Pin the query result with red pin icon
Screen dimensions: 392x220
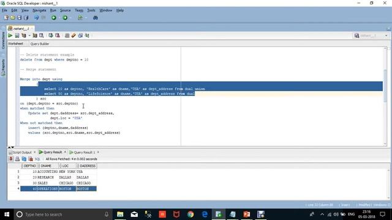point(11,159)
